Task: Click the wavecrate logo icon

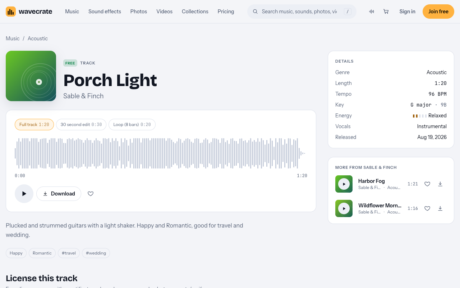Action: point(11,12)
